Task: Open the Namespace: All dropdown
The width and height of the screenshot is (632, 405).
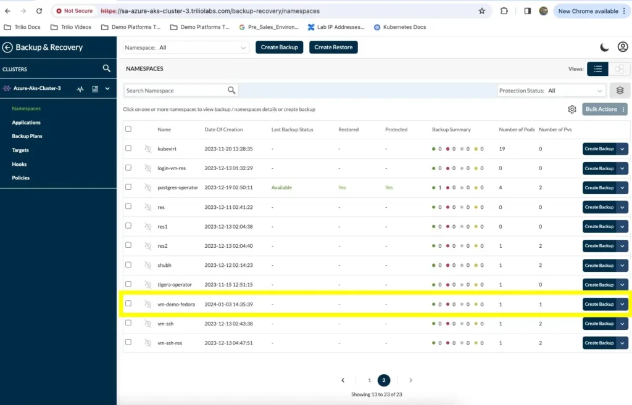Action: click(x=186, y=47)
